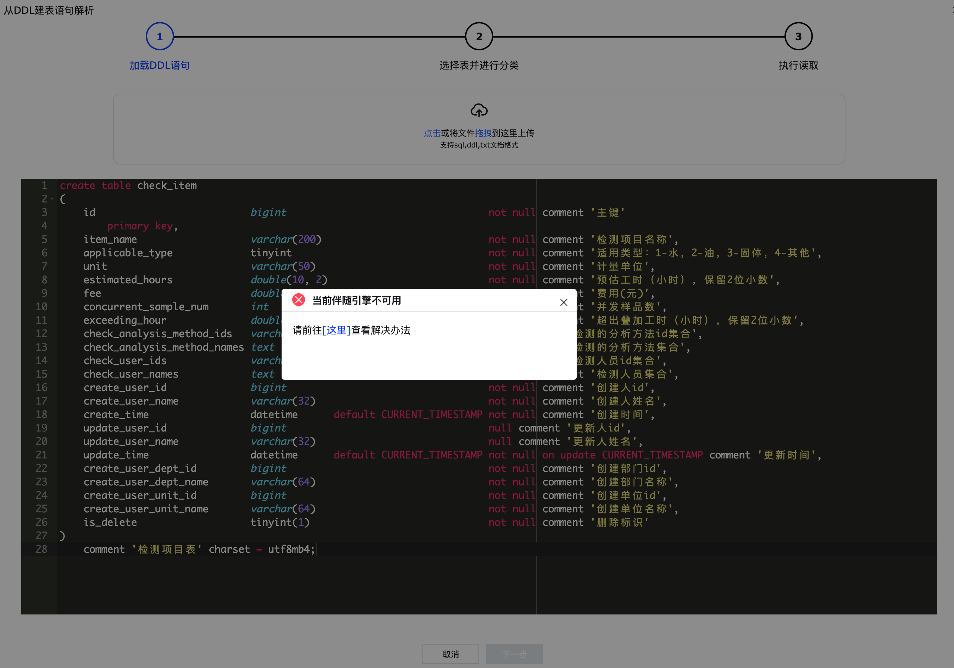Click the dialog title 当前伴随引擎不可用

pyautogui.click(x=356, y=300)
